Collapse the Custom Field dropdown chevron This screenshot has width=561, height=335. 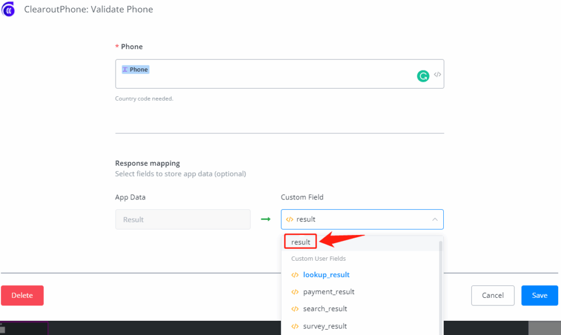point(435,219)
